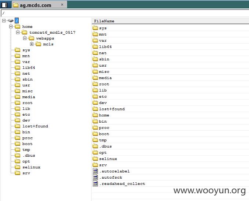This screenshot has height=201, width=249.
Task: Click the path address field
Action: pos(125,13)
